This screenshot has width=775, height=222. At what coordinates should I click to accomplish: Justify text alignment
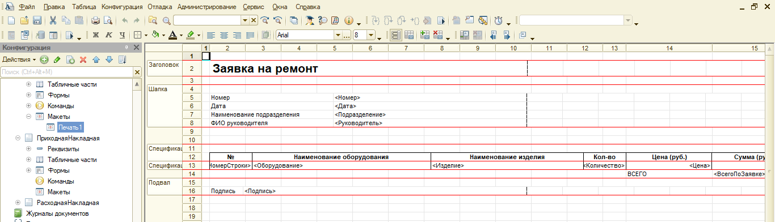[x=250, y=35]
